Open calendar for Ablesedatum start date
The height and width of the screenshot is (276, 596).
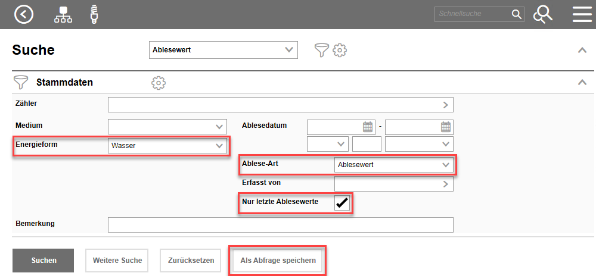tap(368, 127)
